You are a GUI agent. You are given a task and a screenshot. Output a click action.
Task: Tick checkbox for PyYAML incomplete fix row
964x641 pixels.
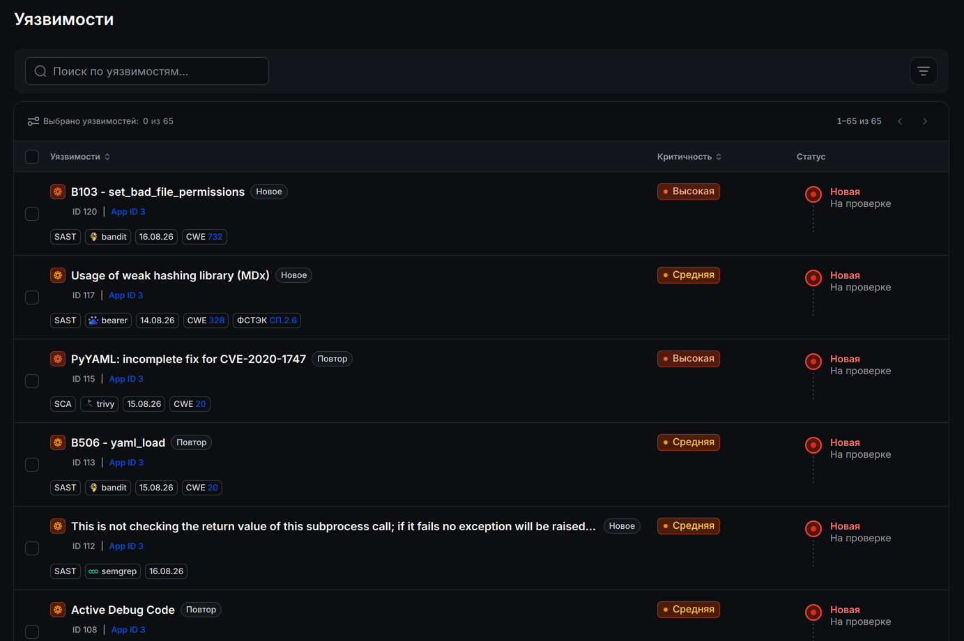32,381
